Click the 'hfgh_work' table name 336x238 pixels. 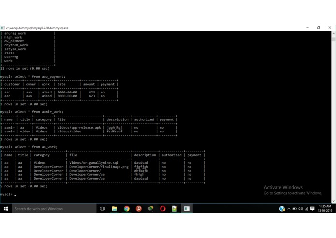coord(13,37)
